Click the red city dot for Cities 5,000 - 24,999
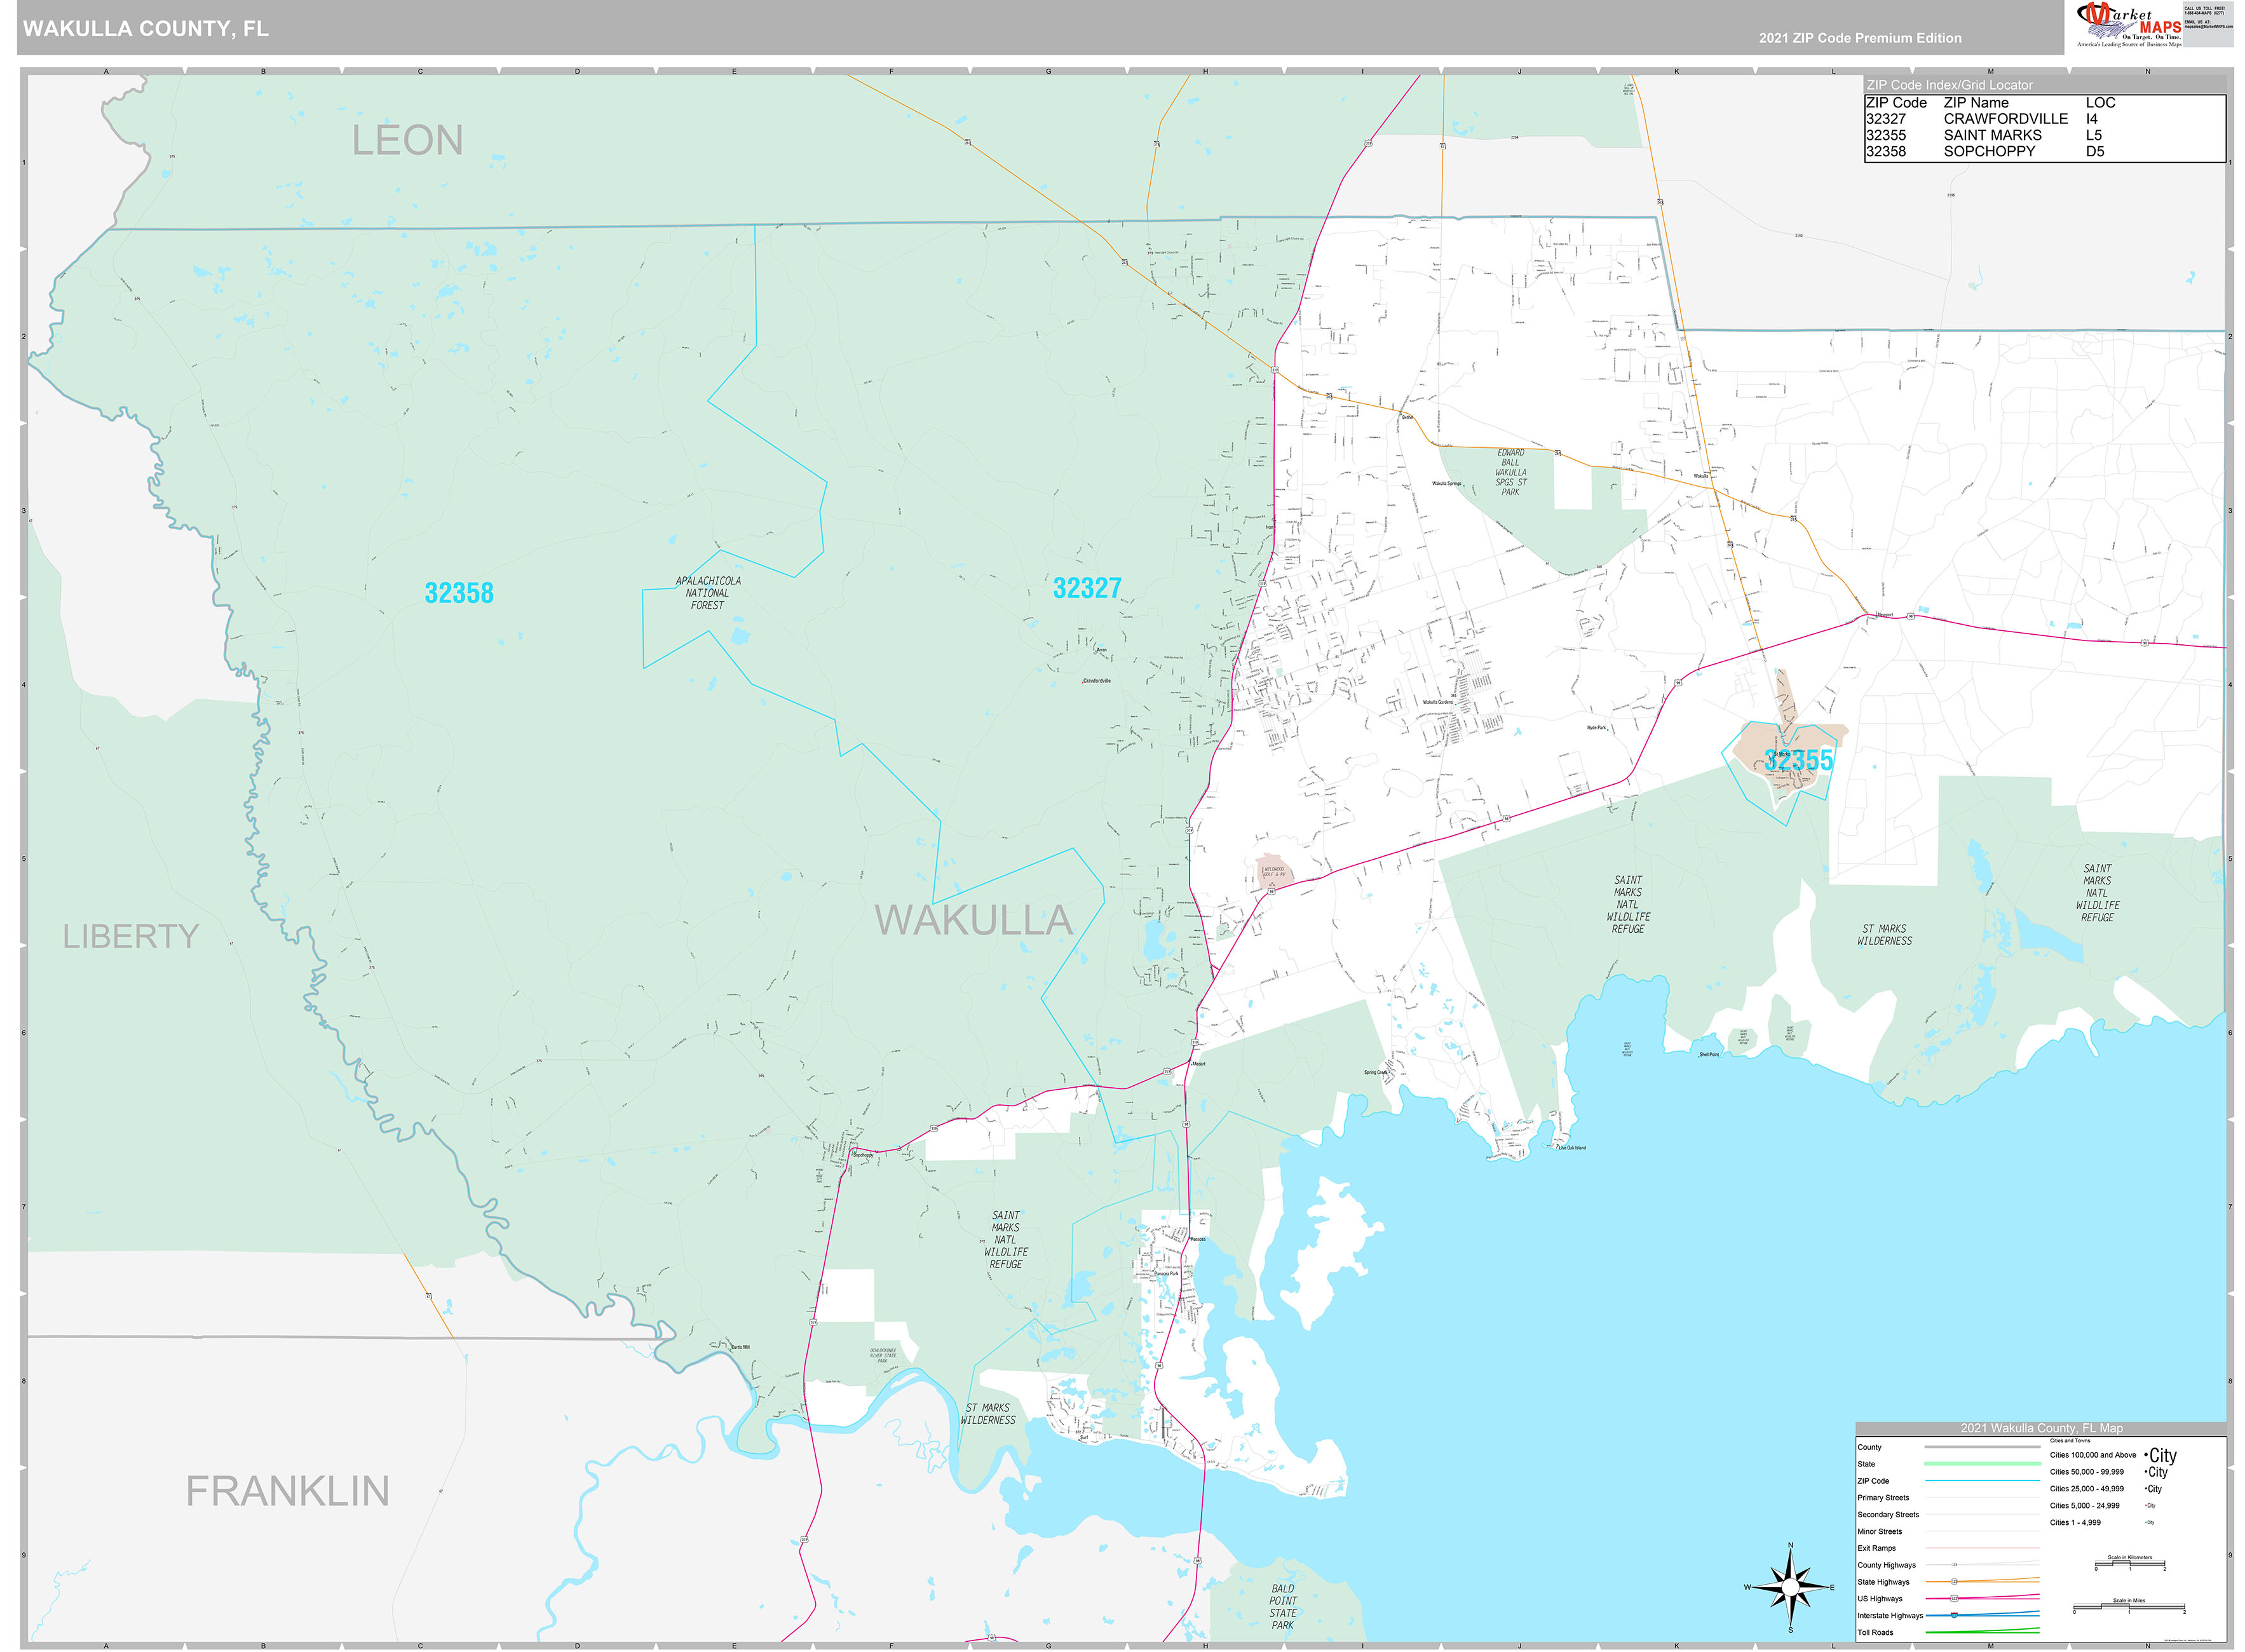The width and height of the screenshot is (2245, 1652). click(2145, 1506)
